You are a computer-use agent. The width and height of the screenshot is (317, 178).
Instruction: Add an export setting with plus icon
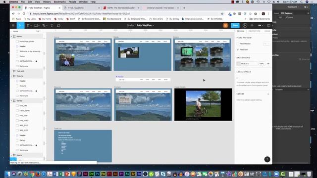click(x=268, y=94)
